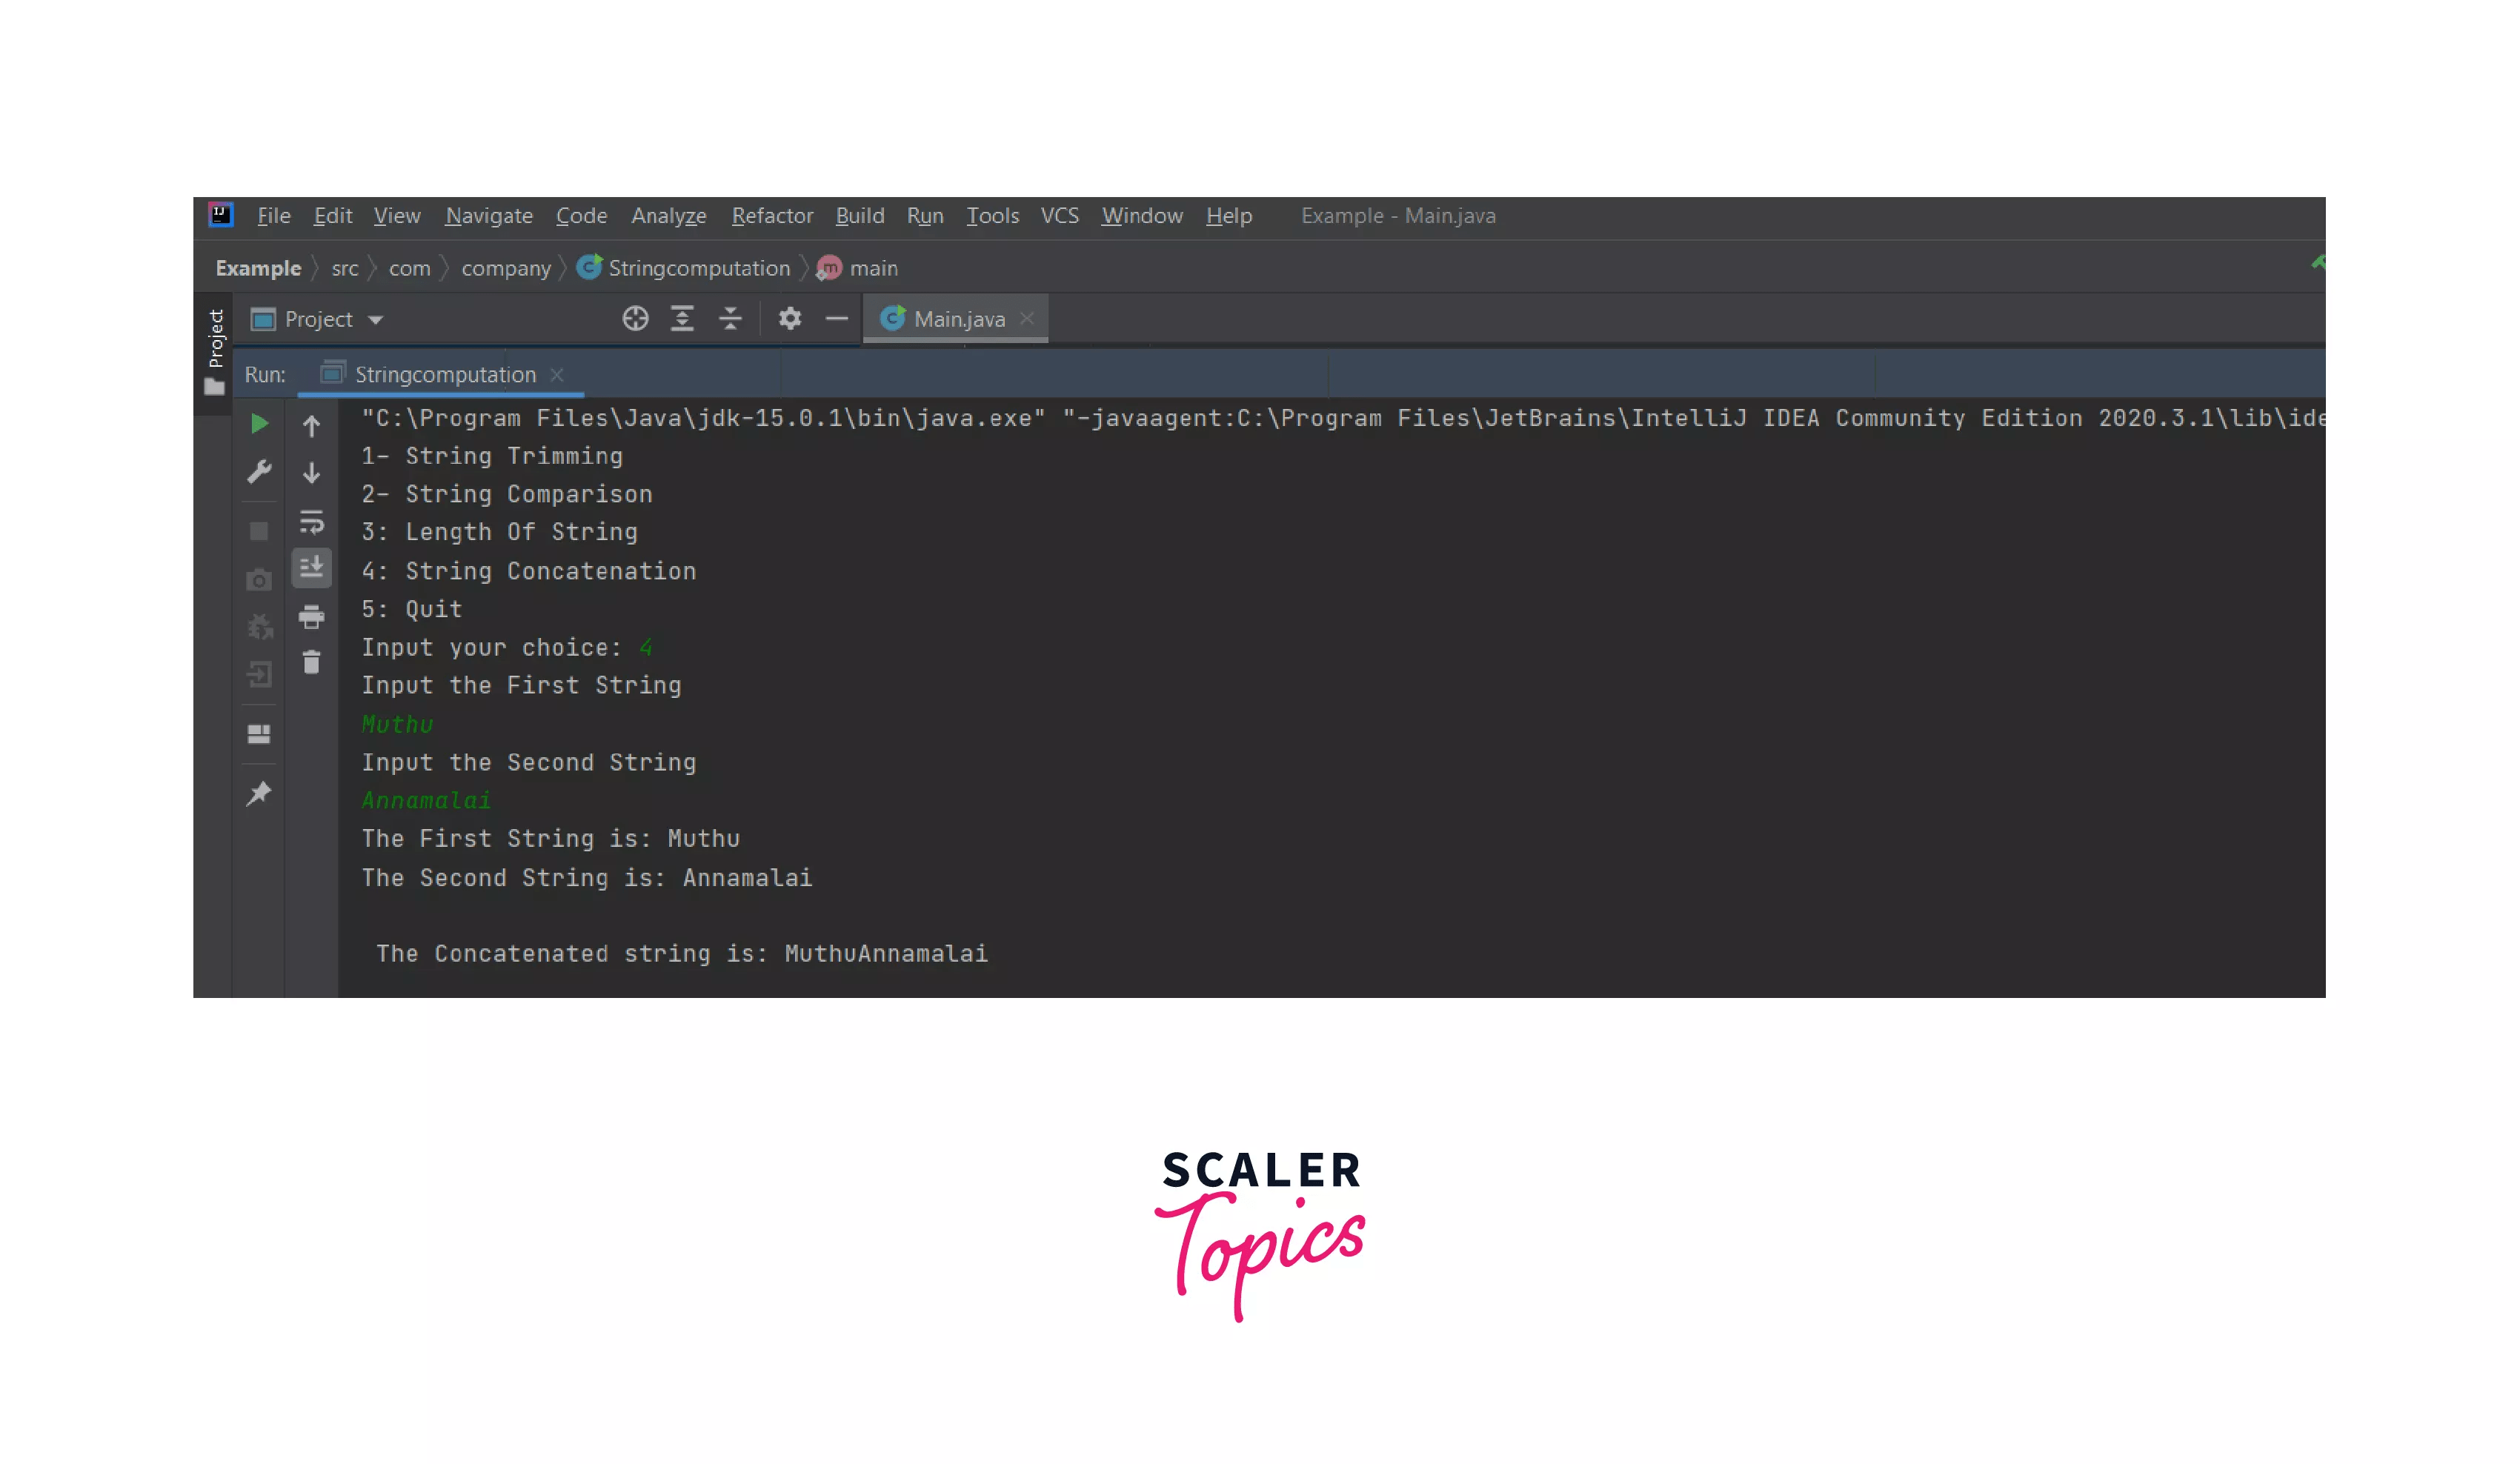This screenshot has width=2520, height=1464.
Task: Collapse all nodes in Project panel
Action: pos(730,318)
